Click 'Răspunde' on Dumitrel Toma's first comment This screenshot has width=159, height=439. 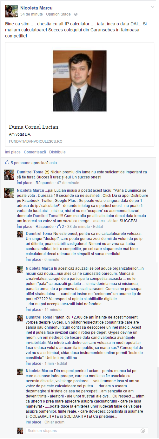pyautogui.click(x=44, y=183)
